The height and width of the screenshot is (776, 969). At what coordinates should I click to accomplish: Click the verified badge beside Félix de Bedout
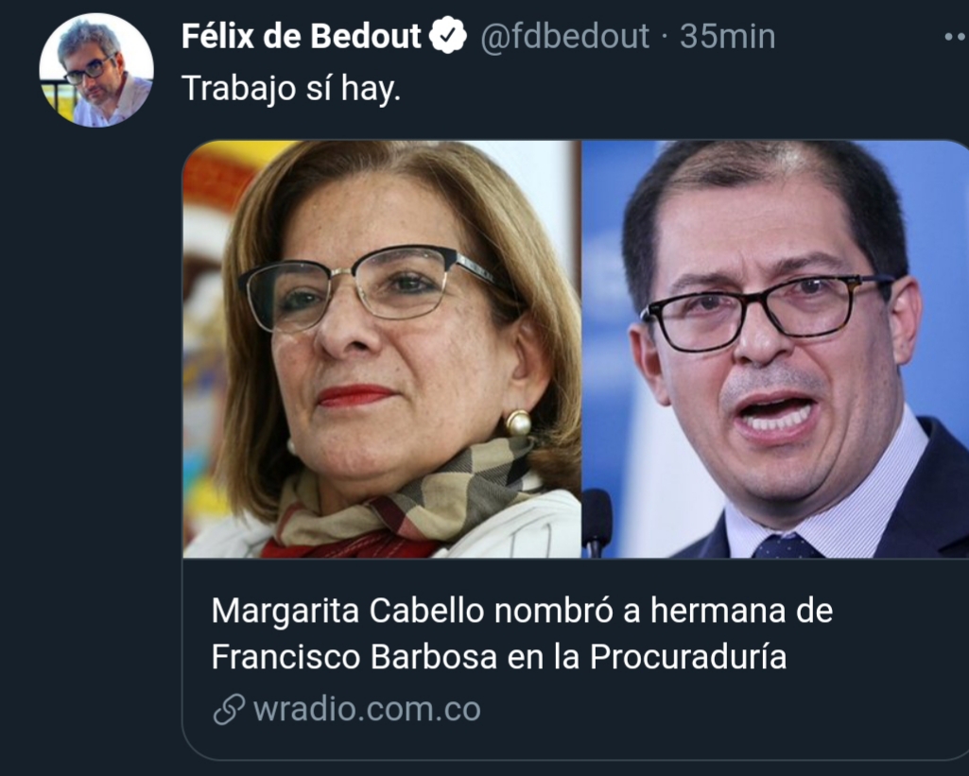point(448,36)
